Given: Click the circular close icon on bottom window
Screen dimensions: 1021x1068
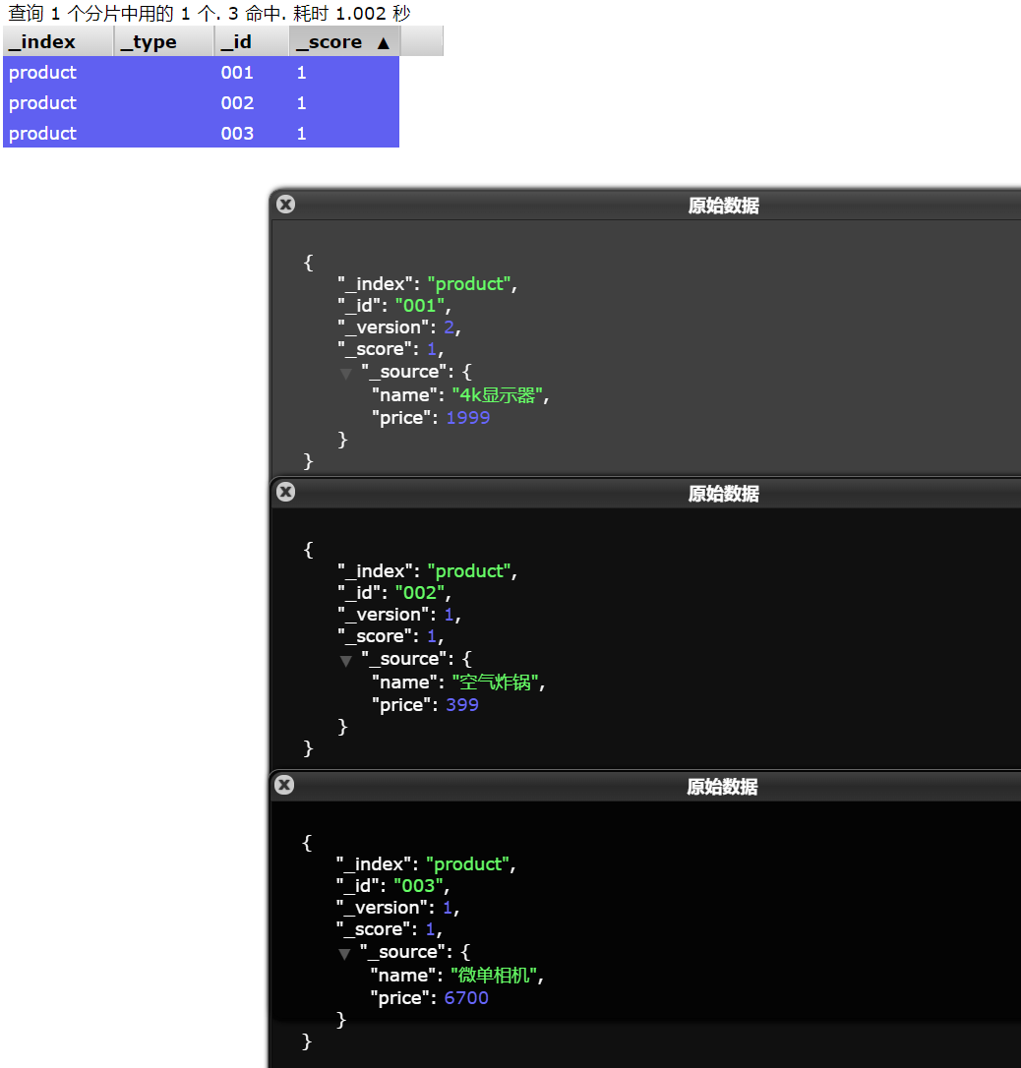Looking at the screenshot, I should click(285, 785).
